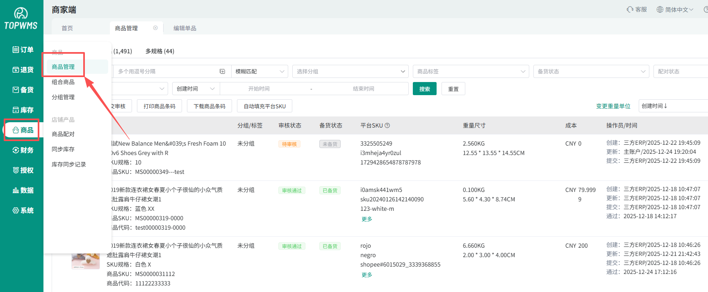Click the 客服 customer service headset icon

tap(630, 9)
